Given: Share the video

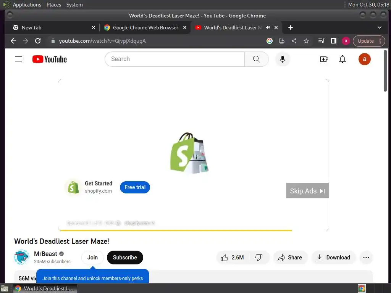Looking at the screenshot, I should point(290,258).
